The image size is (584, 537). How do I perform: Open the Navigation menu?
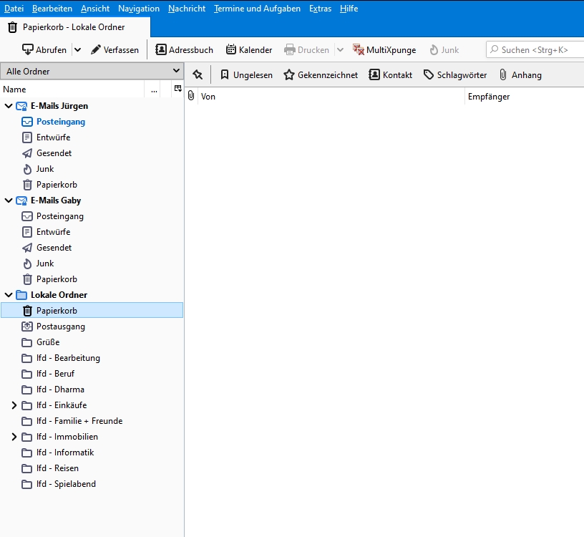(139, 8)
